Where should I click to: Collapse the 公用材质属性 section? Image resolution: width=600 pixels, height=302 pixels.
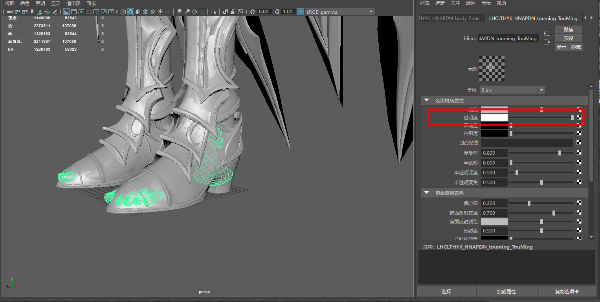tap(426, 101)
